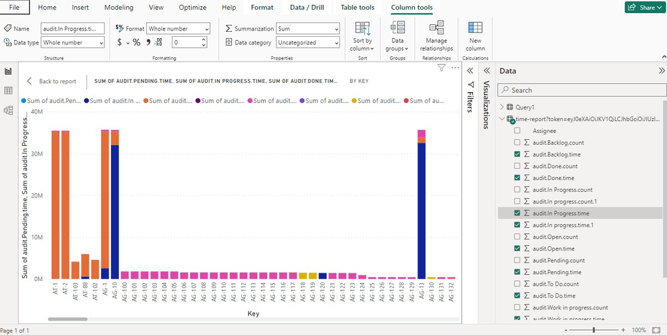
Task: Open the Data type dropdown
Action: point(73,42)
